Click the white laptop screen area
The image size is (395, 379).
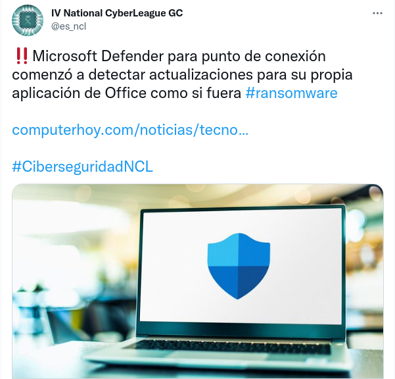[x=241, y=266]
